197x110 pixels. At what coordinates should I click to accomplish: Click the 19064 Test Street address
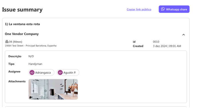click(x=31, y=46)
